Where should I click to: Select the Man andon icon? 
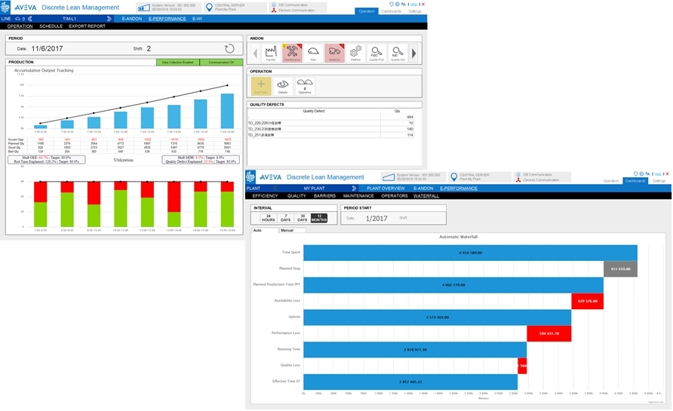[x=313, y=54]
